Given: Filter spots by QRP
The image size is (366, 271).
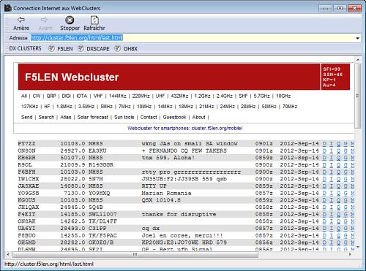Looking at the screenshot, I should coord(51,96).
